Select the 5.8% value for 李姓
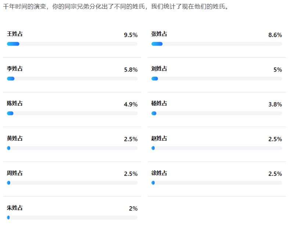Image resolution: width=294 pixels, height=225 pixels. [x=130, y=70]
